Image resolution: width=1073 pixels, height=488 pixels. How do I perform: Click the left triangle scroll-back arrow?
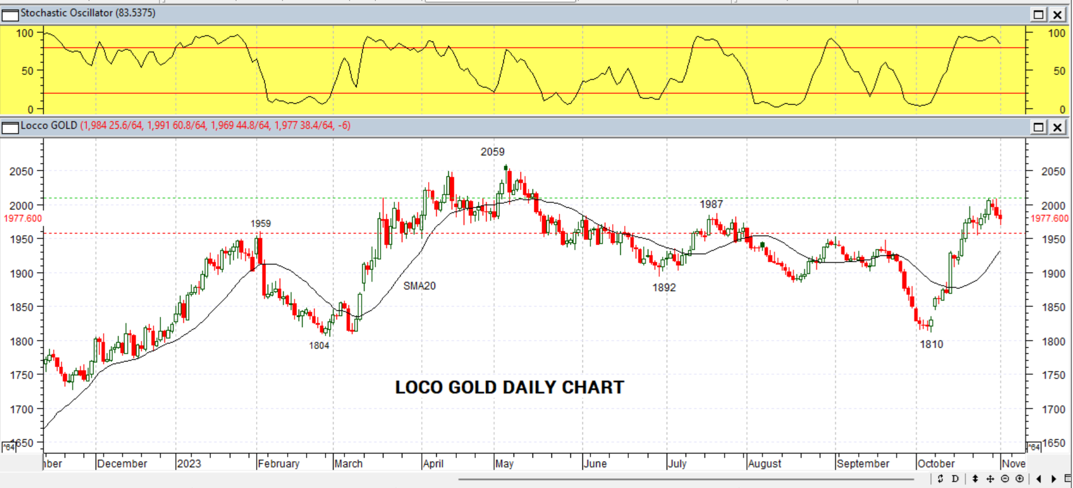point(1039,479)
